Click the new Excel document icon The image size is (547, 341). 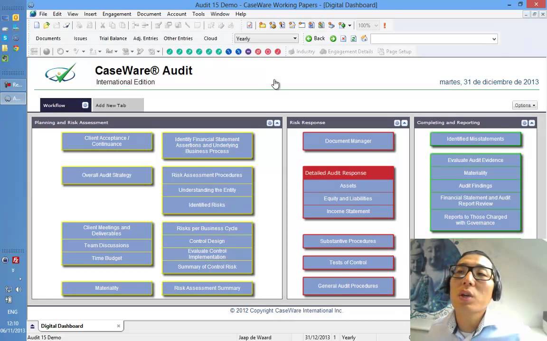click(321, 26)
